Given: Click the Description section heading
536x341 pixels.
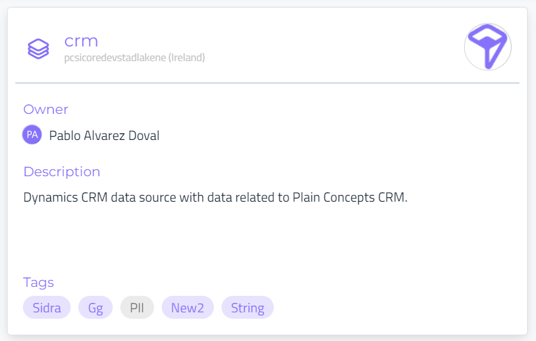Looking at the screenshot, I should point(62,172).
